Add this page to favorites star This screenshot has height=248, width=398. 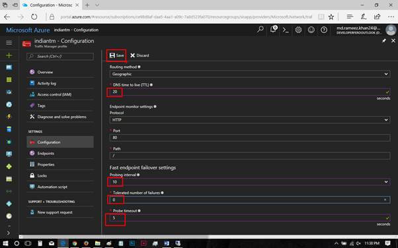(x=331, y=17)
